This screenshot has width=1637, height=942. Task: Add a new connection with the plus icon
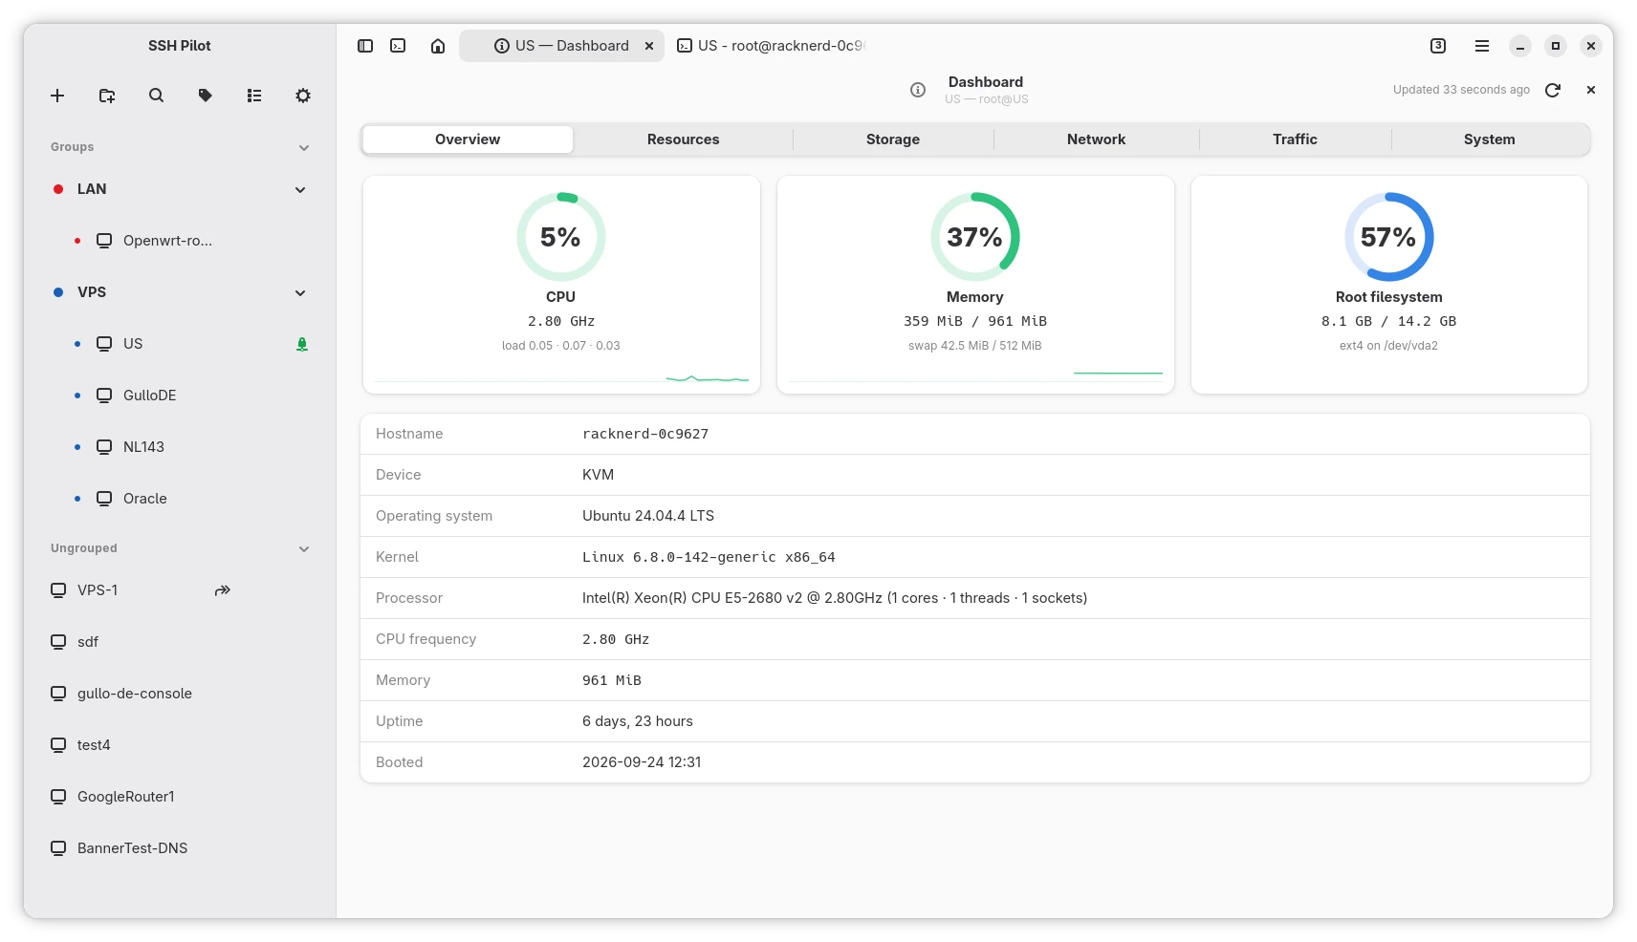click(x=57, y=96)
